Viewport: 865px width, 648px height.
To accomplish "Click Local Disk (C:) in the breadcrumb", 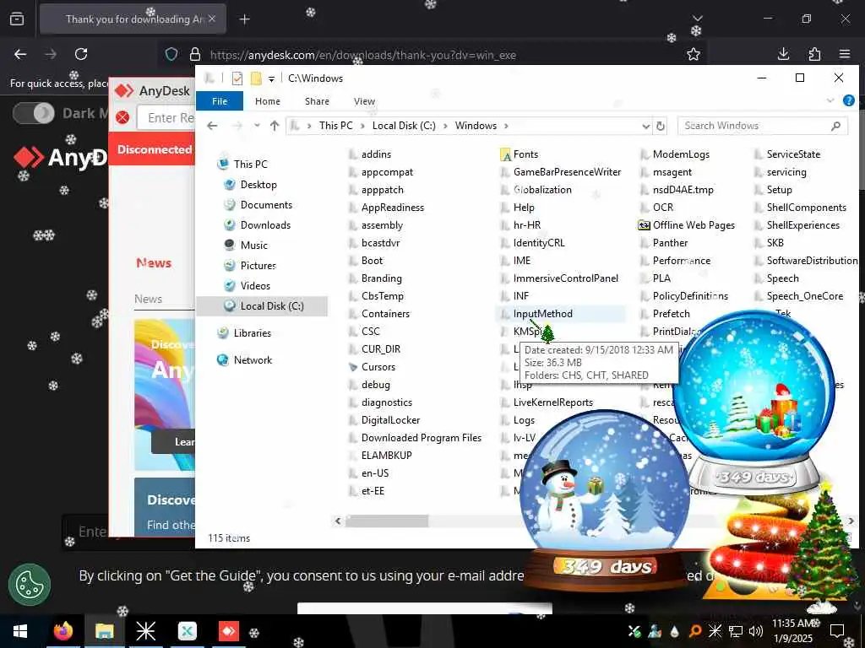I will click(x=404, y=126).
